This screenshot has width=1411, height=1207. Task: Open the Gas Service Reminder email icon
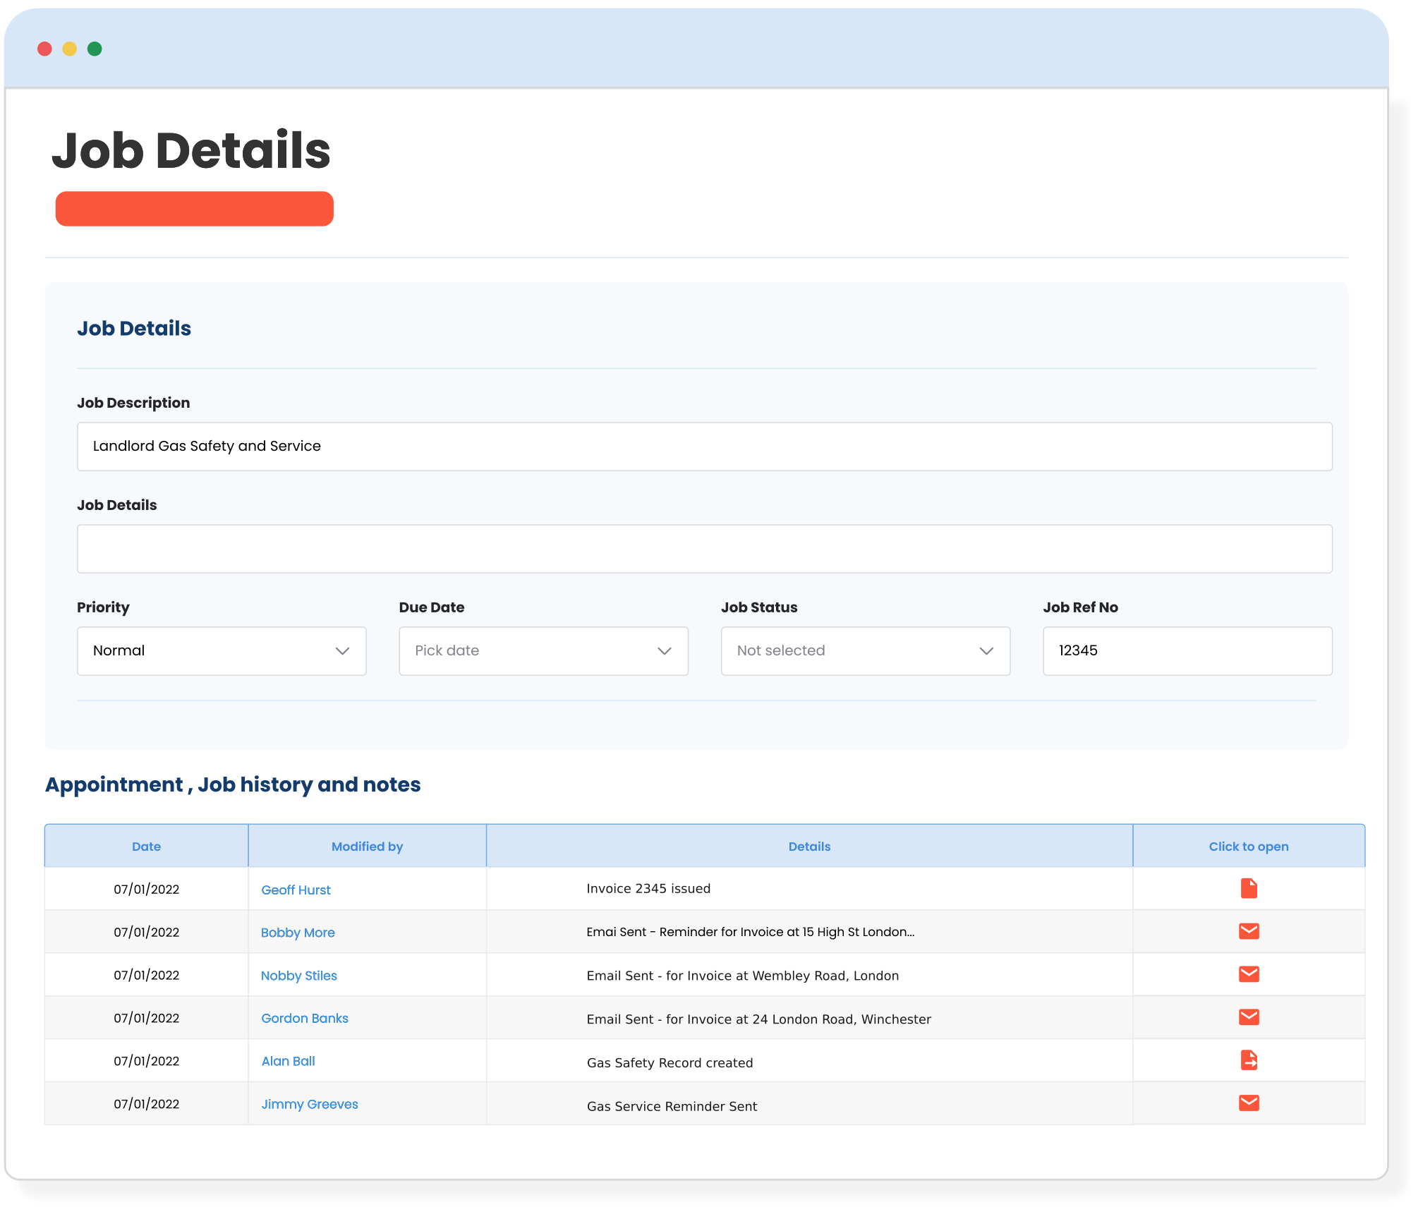tap(1248, 1103)
